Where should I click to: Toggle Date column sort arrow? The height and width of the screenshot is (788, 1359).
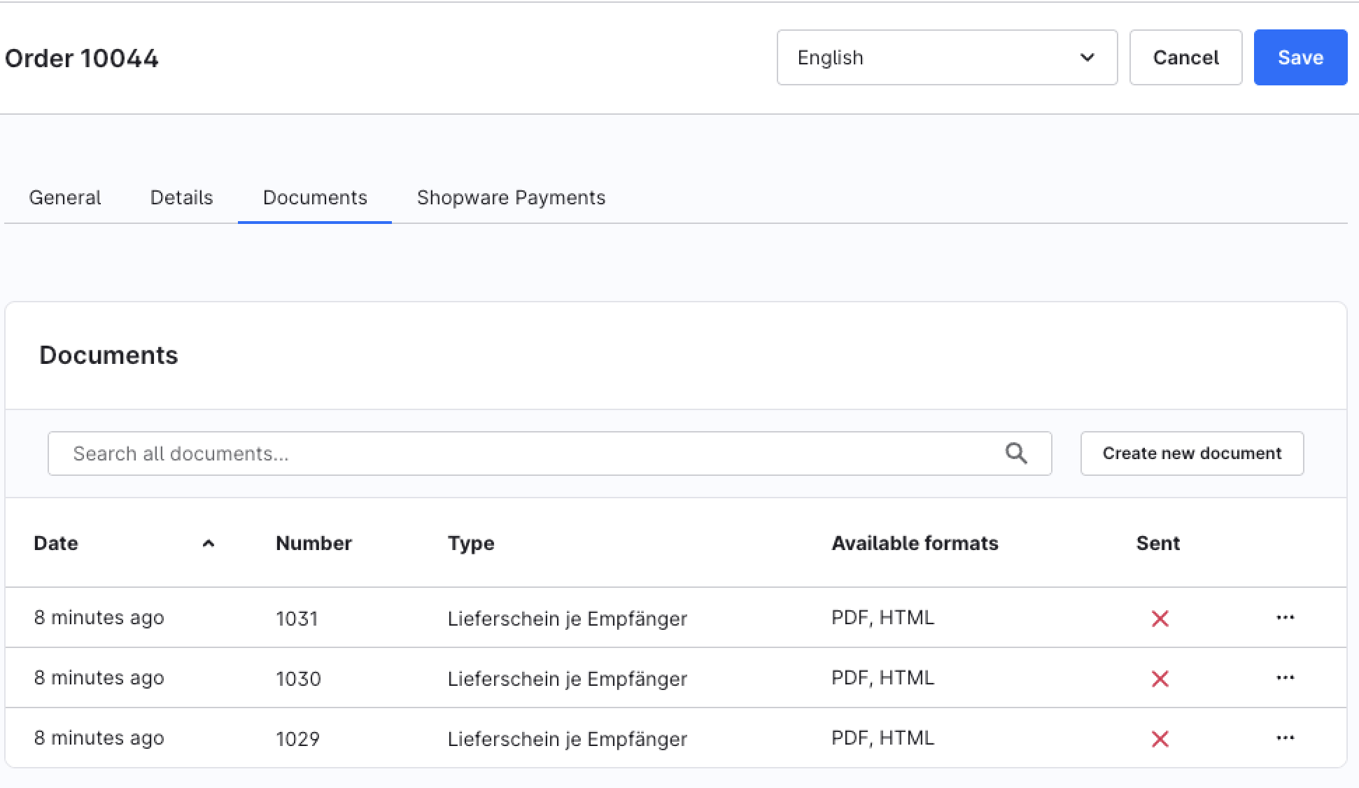(208, 543)
